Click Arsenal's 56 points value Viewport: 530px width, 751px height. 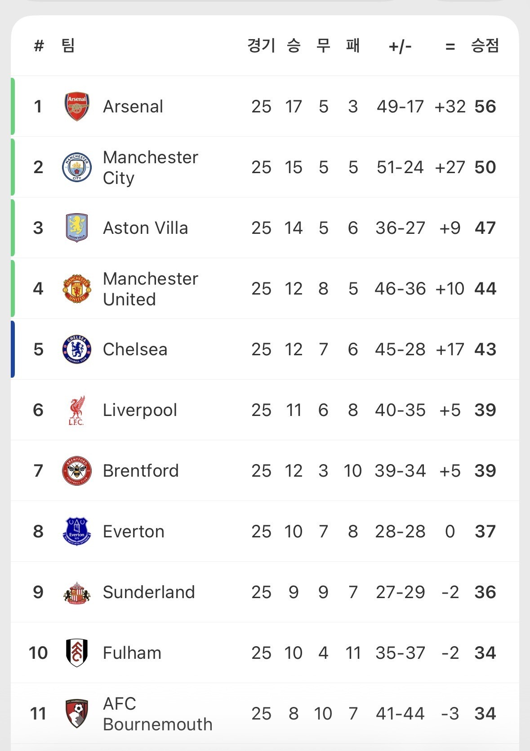[485, 107]
